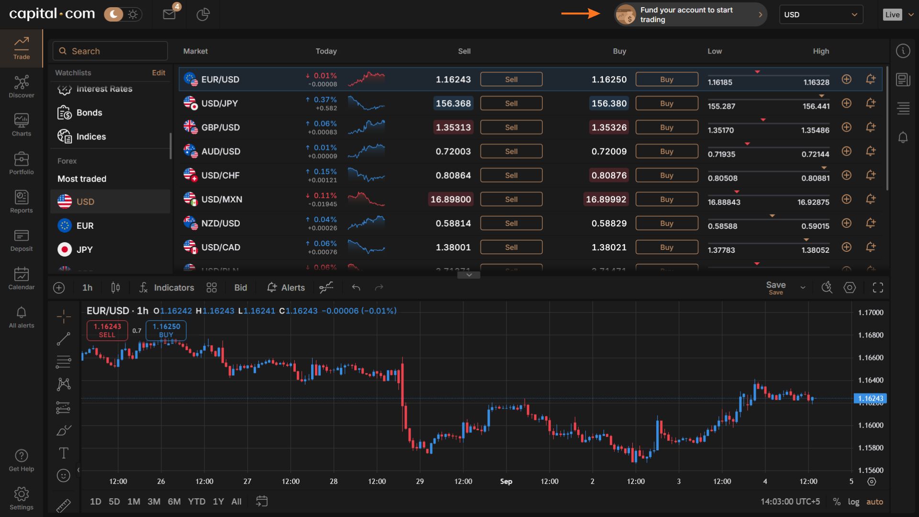The image size is (919, 517).
Task: Change the candlestick chart type
Action: click(x=115, y=288)
